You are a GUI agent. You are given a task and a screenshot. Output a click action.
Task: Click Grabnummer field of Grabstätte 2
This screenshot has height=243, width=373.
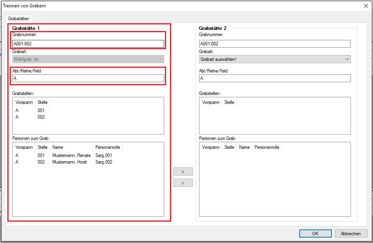point(274,44)
